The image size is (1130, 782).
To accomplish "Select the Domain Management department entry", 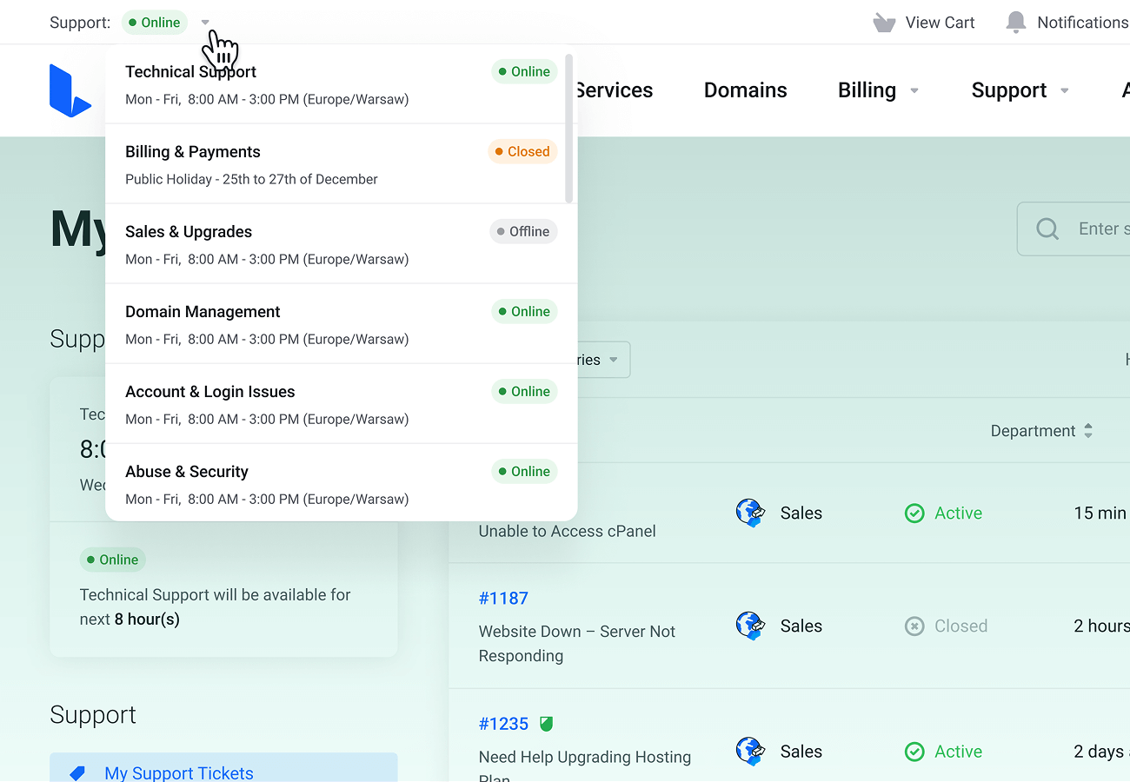I will (x=341, y=324).
